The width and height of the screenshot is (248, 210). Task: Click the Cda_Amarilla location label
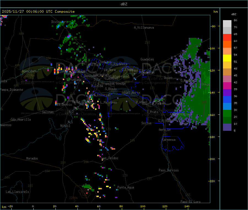point(21,119)
